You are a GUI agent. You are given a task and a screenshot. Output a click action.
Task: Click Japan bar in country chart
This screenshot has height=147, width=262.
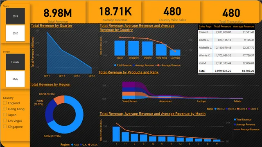coord(120,48)
